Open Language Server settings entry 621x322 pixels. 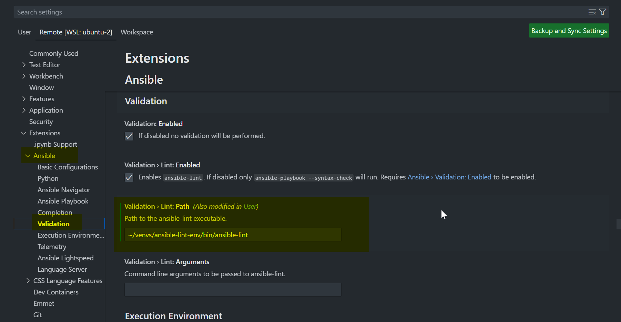pyautogui.click(x=62, y=269)
